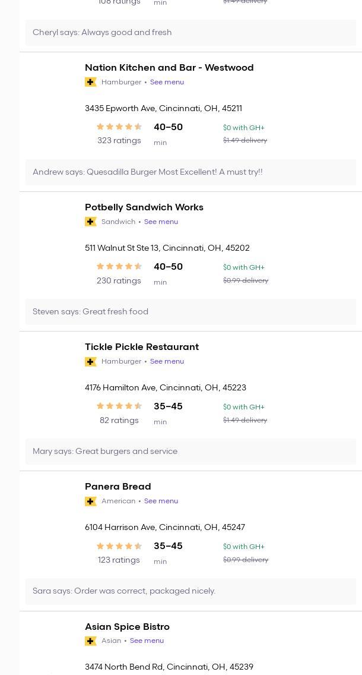Select the Potbelly Sandwich Works restaurant title
The height and width of the screenshot is (675, 362).
144,207
